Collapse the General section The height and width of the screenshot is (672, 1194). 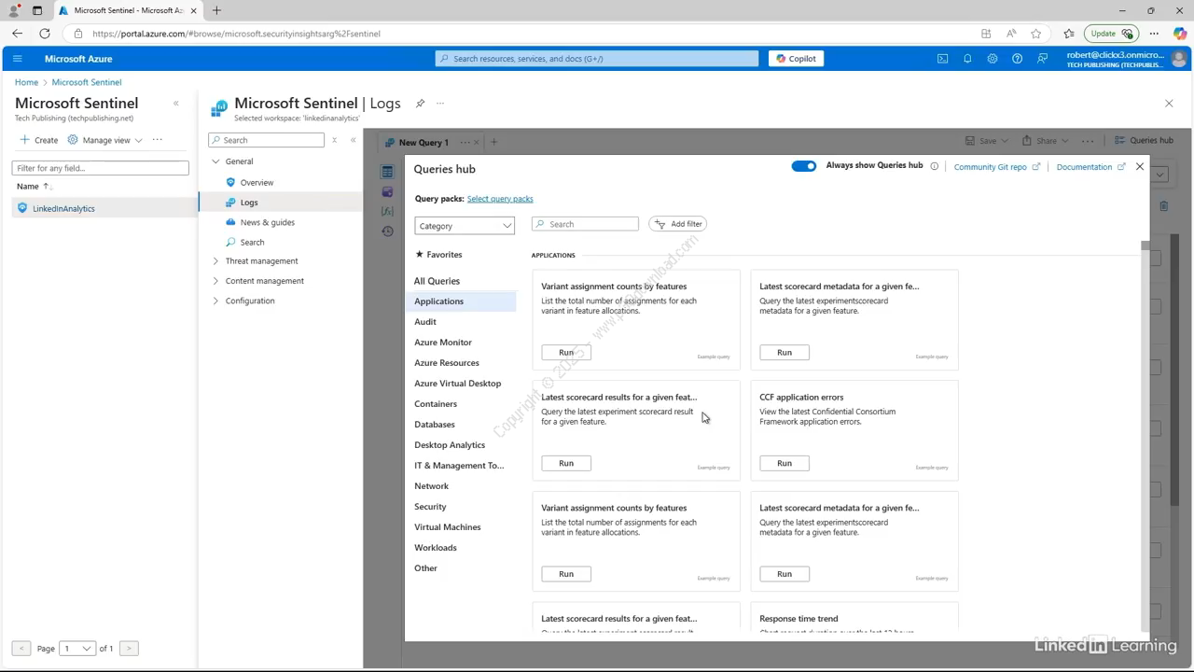click(x=215, y=161)
